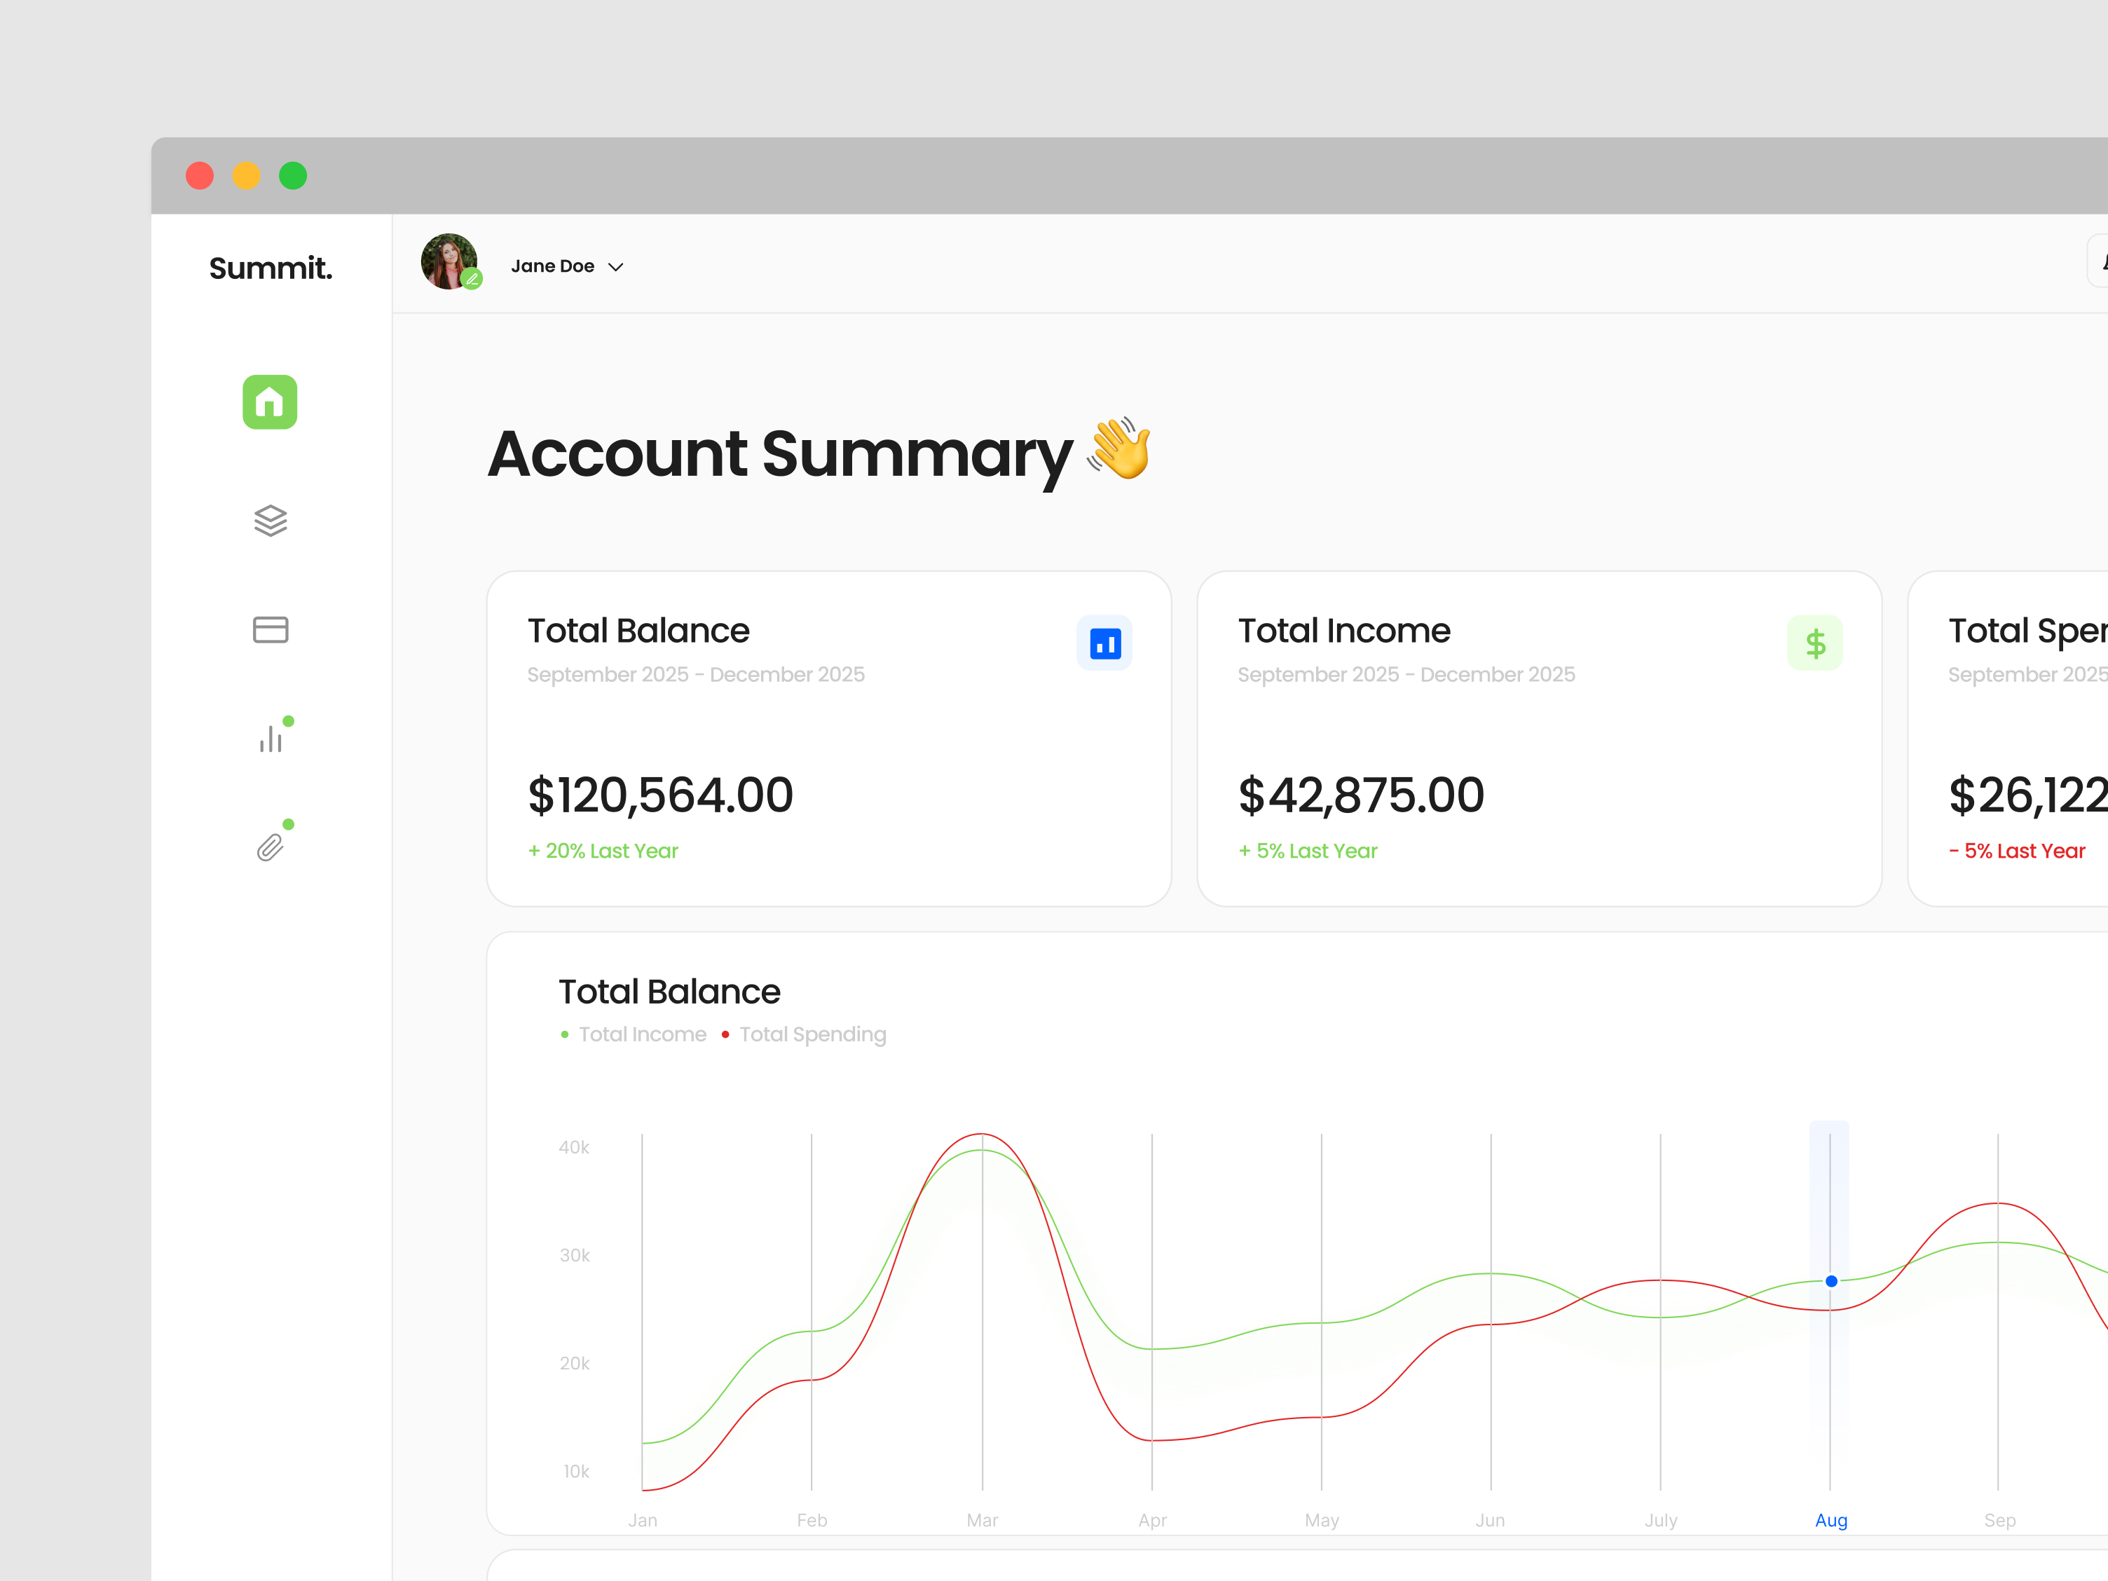Expand the Jane Doe account dropdown chevron
The image size is (2108, 1581).
click(x=615, y=267)
